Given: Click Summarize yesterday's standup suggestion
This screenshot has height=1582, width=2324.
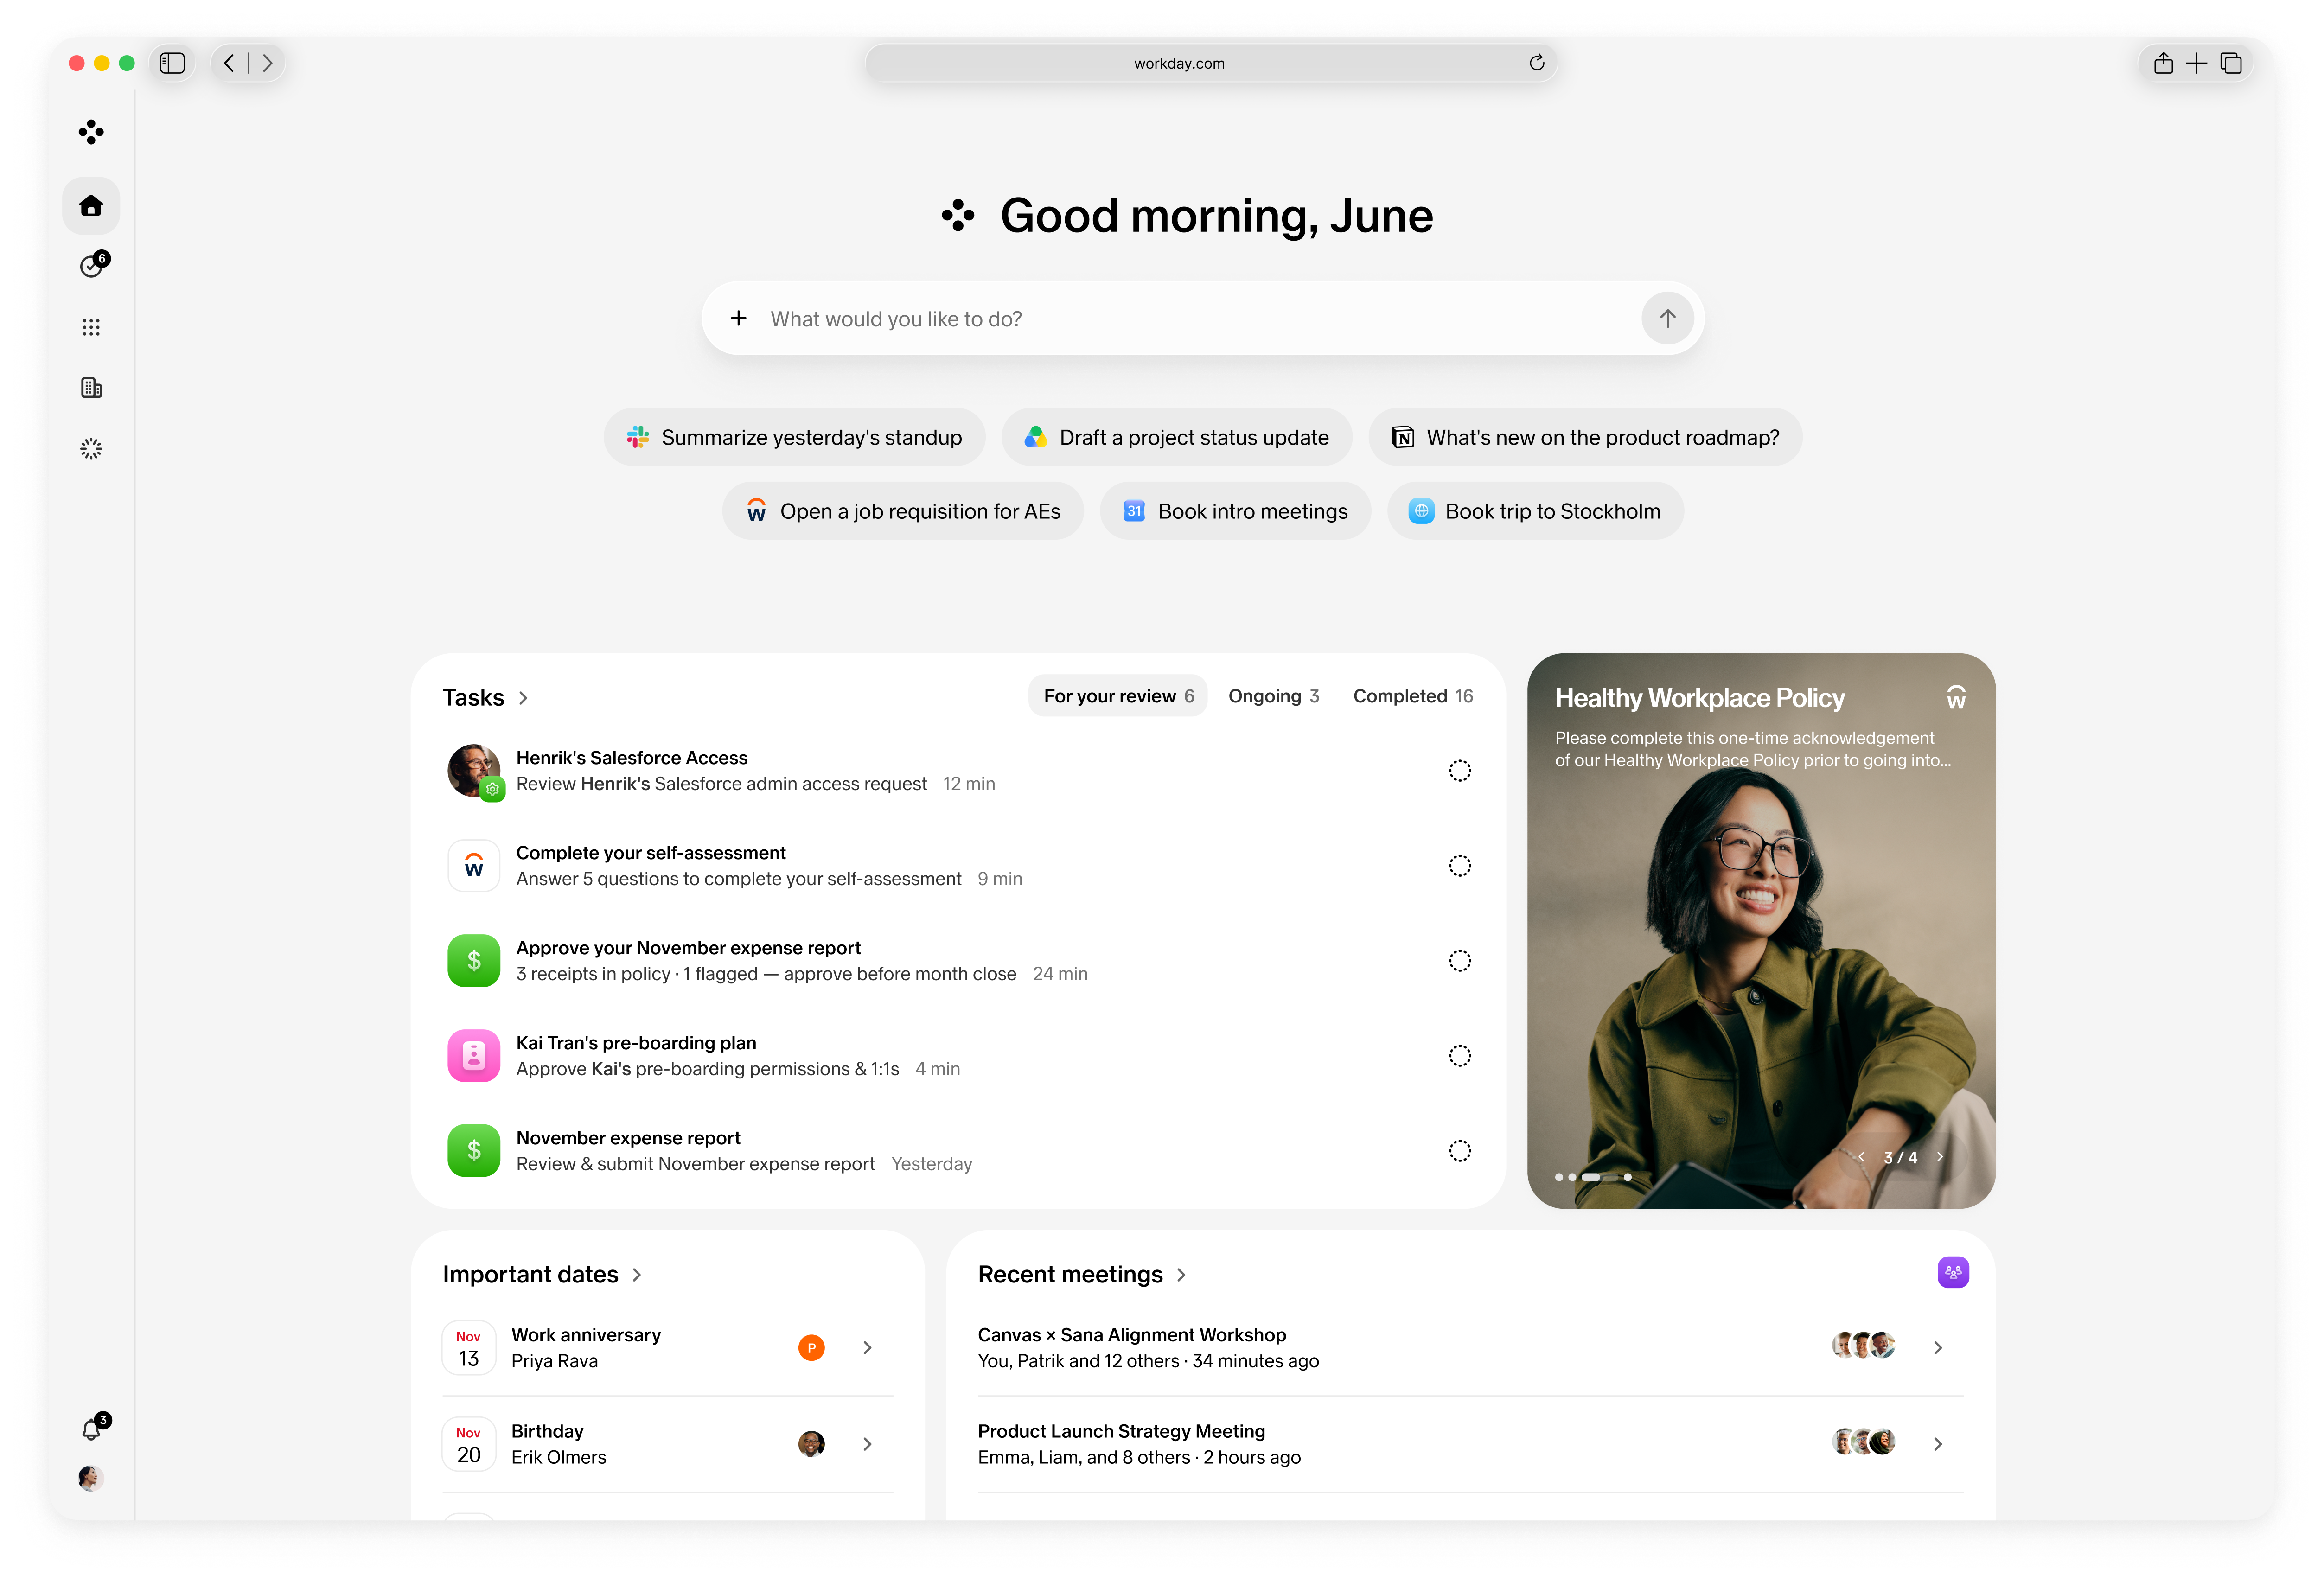Looking at the screenshot, I should click(x=794, y=437).
